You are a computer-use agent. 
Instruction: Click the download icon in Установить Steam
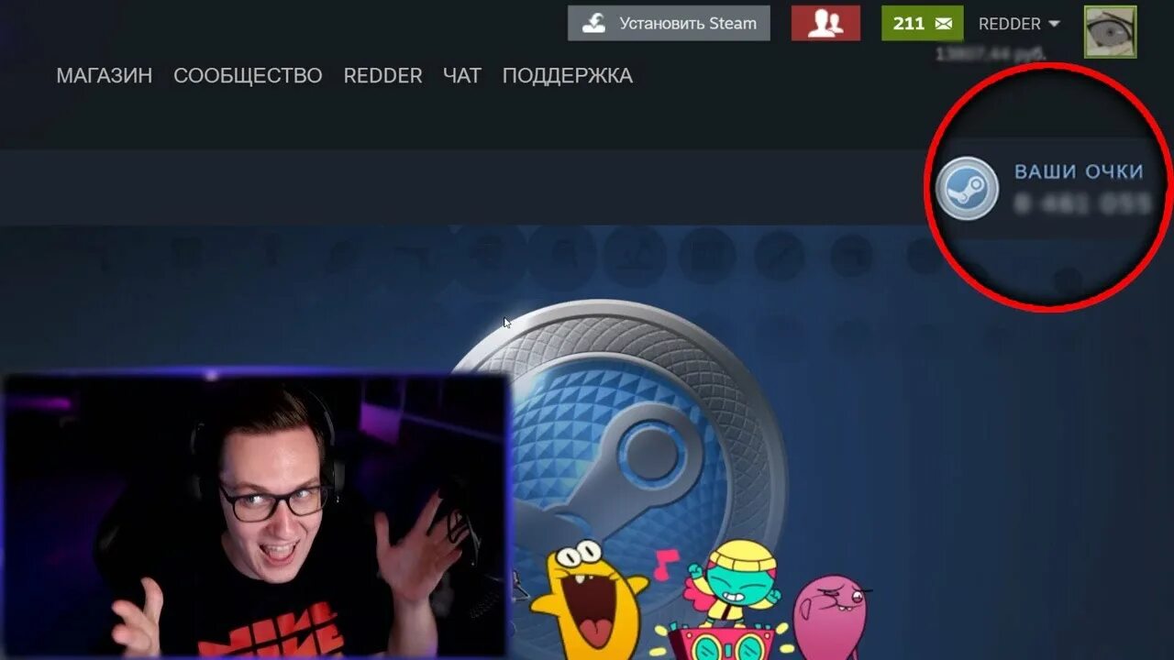[x=594, y=24]
